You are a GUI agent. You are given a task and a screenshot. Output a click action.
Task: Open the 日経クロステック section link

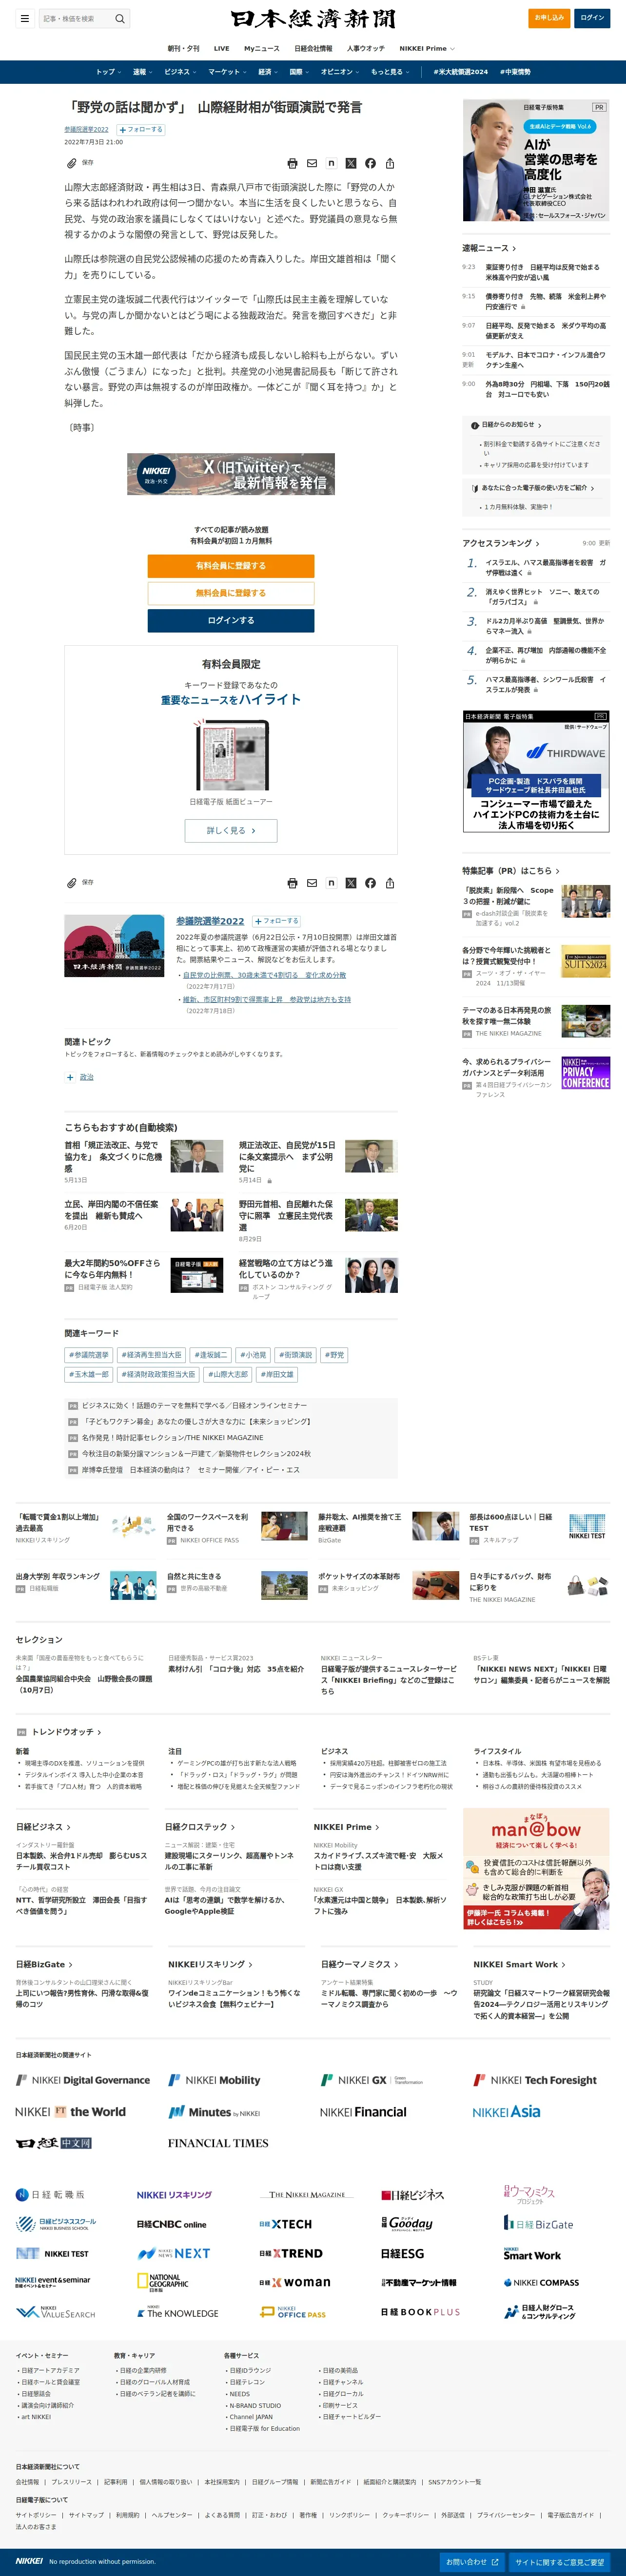(200, 1826)
